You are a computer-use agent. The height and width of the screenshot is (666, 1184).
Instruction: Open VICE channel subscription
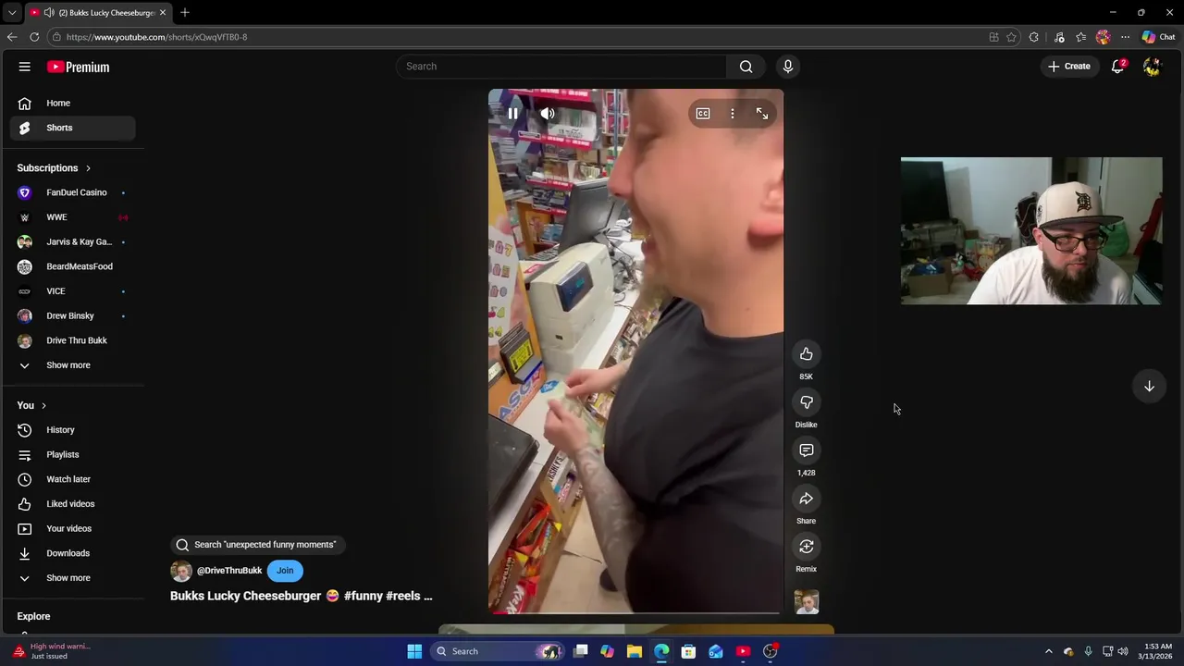(72, 291)
